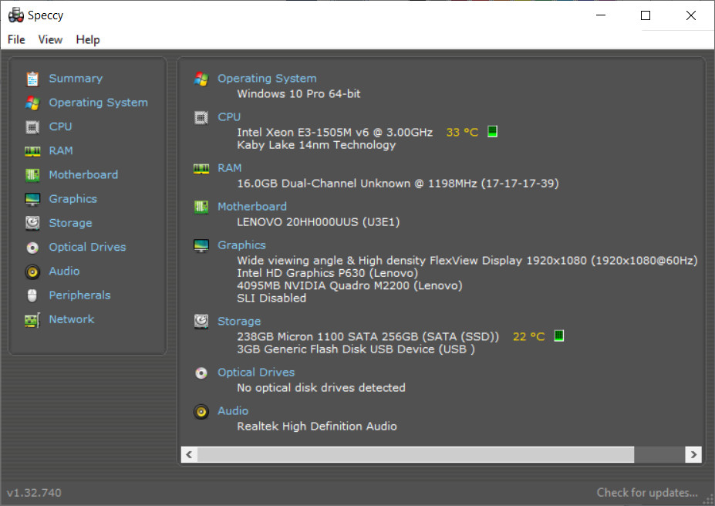Click the Motherboard icon in sidebar
This screenshot has width=715, height=506.
pyautogui.click(x=32, y=175)
